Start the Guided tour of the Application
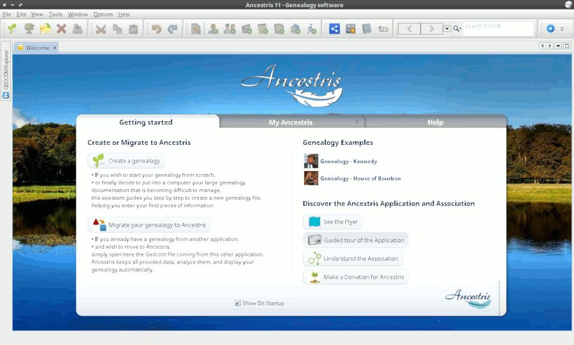 coord(356,240)
